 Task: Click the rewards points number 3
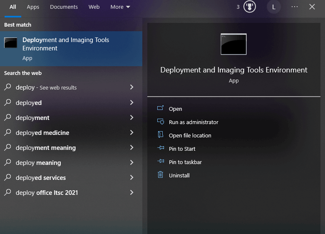pyautogui.click(x=238, y=7)
